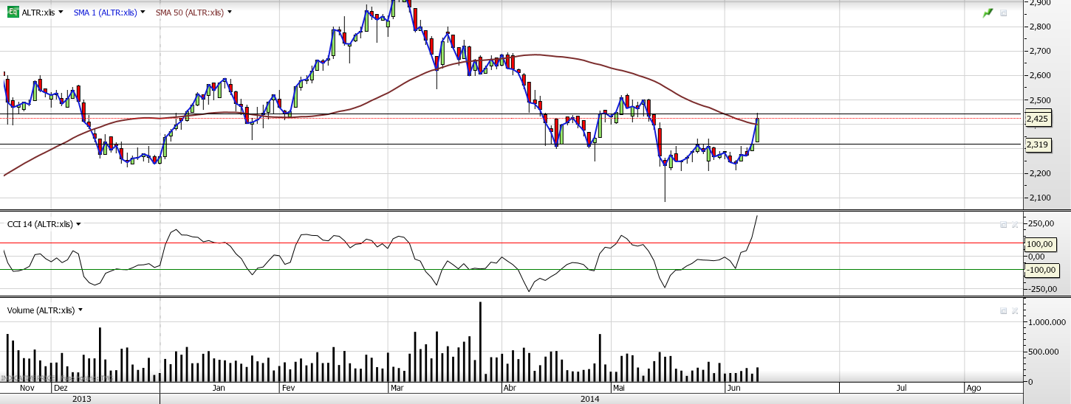
Task: Click the 2,425 price level marker
Action: coord(1038,118)
